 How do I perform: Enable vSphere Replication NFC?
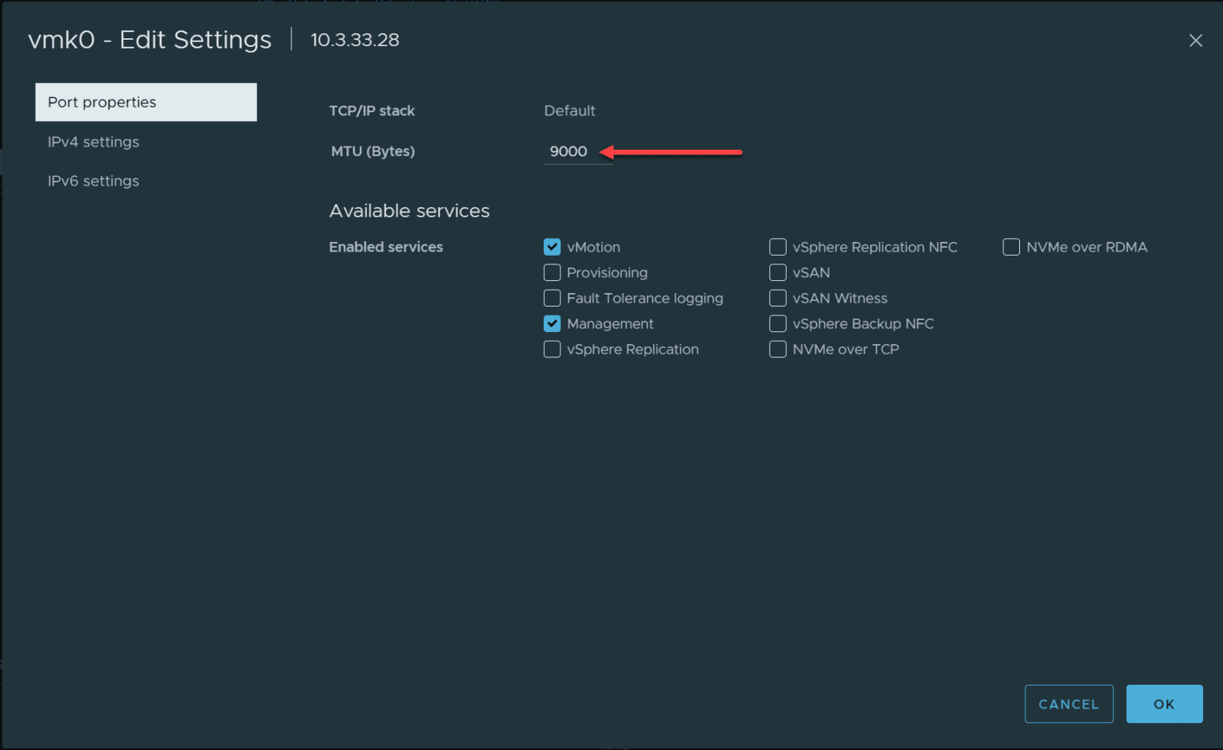pos(777,247)
